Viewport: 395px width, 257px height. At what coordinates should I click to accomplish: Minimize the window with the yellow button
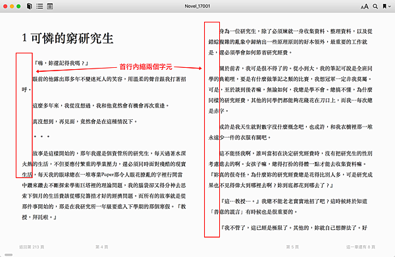point(12,7)
